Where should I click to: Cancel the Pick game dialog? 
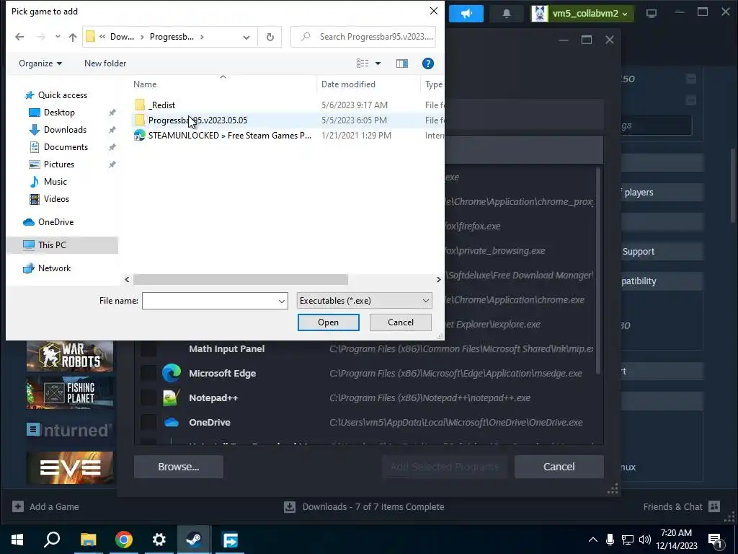(x=401, y=322)
